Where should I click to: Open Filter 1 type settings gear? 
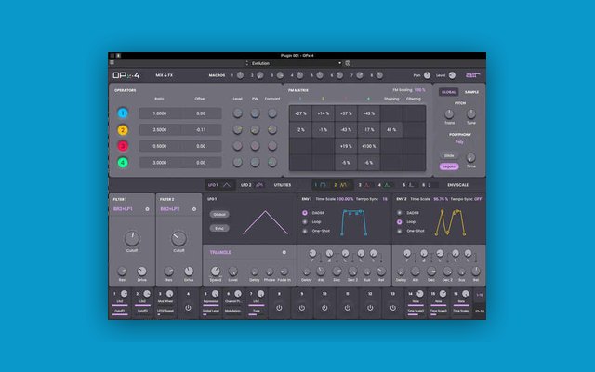tap(147, 209)
